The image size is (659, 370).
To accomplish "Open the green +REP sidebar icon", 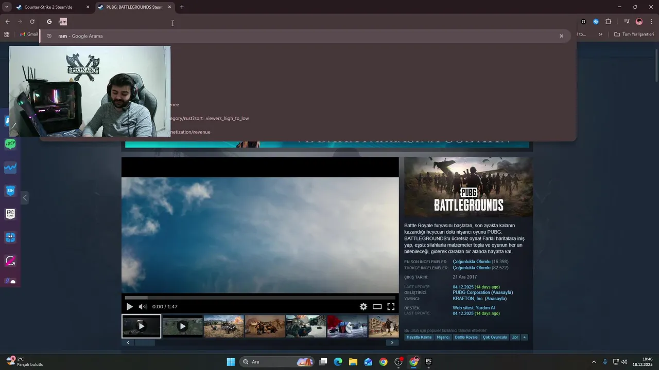I will point(10,144).
